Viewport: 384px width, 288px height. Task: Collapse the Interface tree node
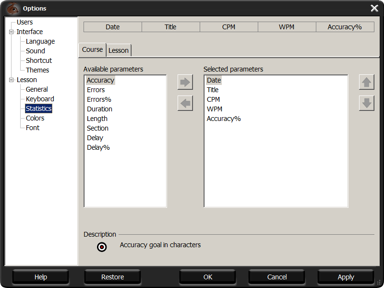(x=11, y=32)
